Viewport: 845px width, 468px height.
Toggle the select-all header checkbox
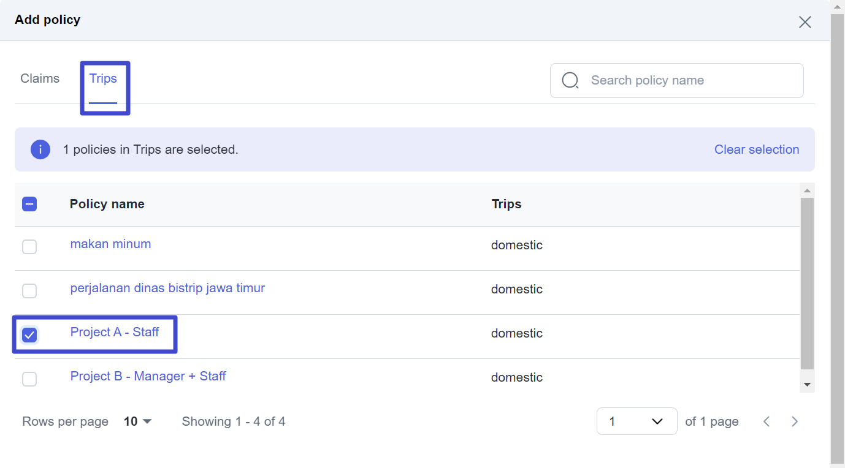point(29,204)
